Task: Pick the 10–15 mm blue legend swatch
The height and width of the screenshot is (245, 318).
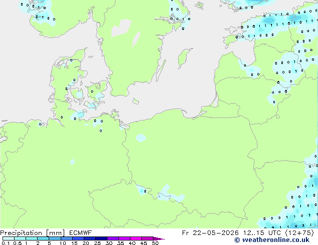Action: tap(67, 238)
